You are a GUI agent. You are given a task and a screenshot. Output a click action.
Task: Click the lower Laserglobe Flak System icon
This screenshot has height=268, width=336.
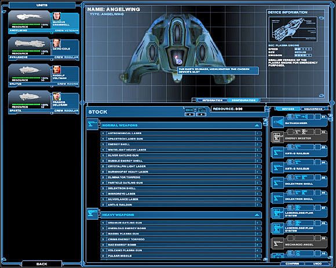[277, 228]
